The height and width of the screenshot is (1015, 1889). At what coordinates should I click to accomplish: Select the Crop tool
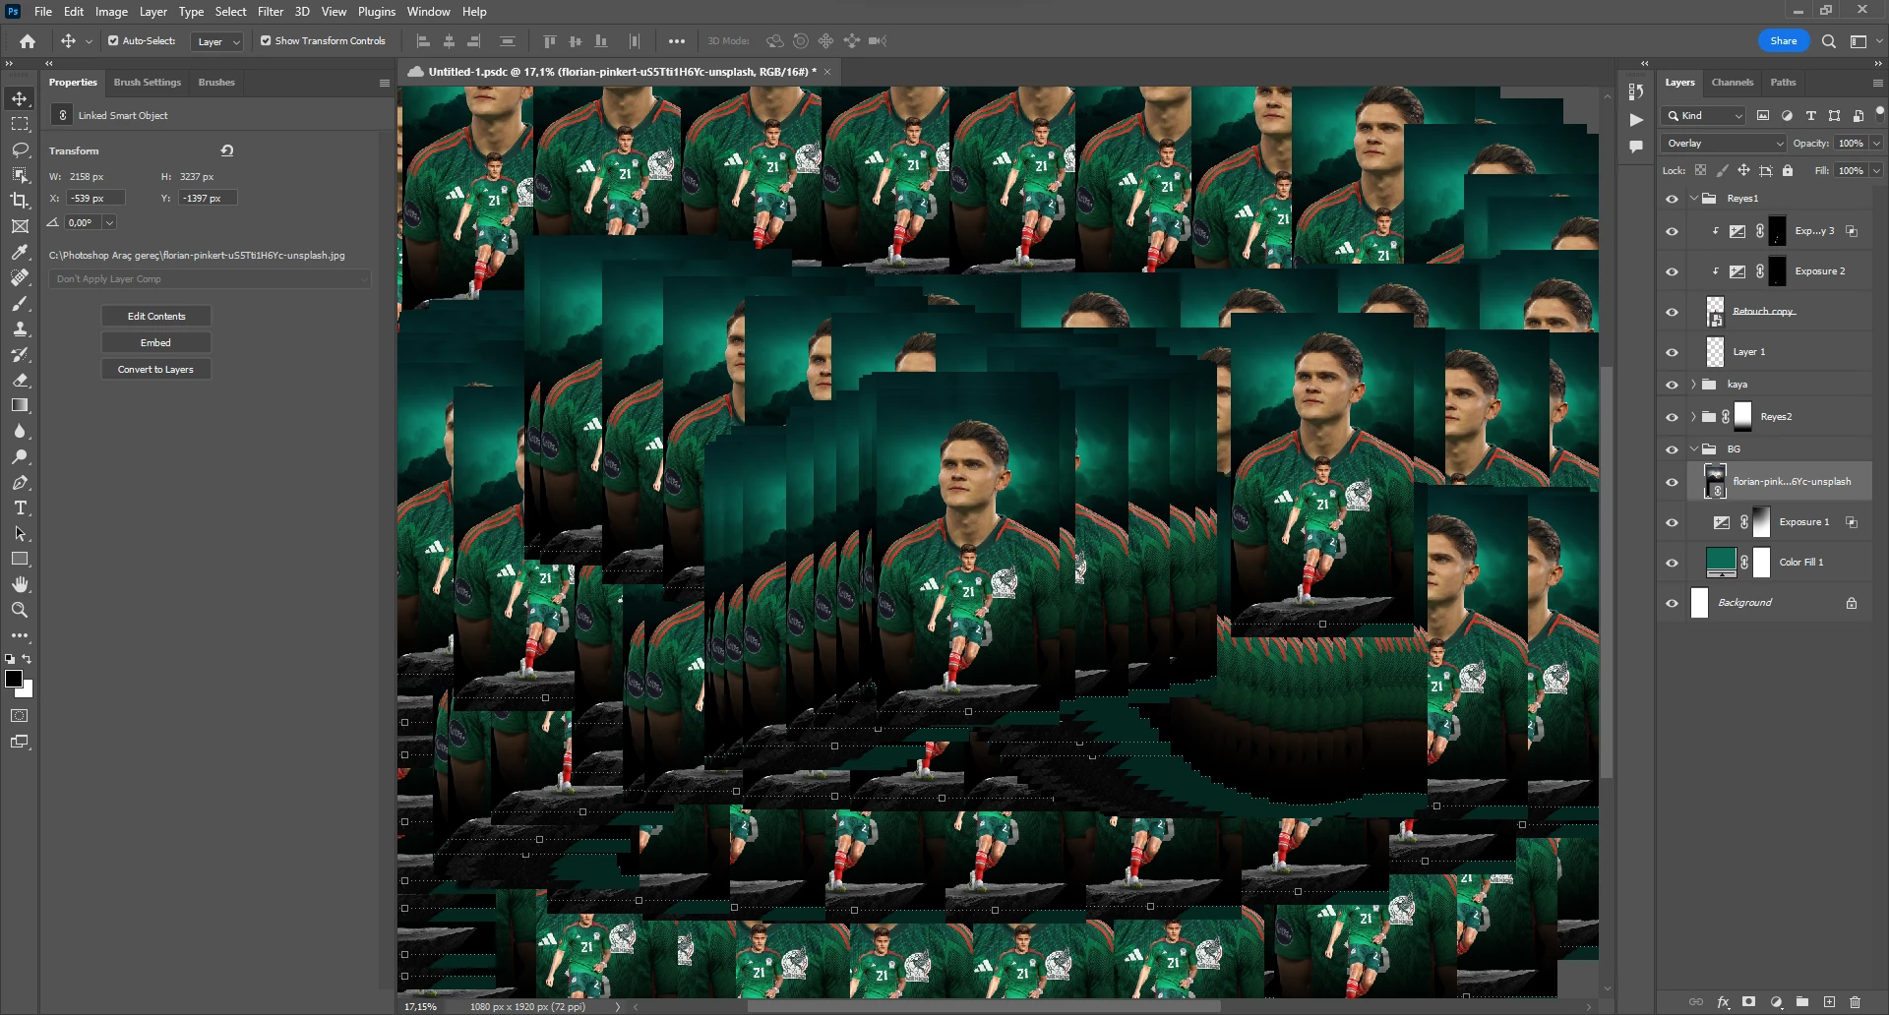pos(20,201)
